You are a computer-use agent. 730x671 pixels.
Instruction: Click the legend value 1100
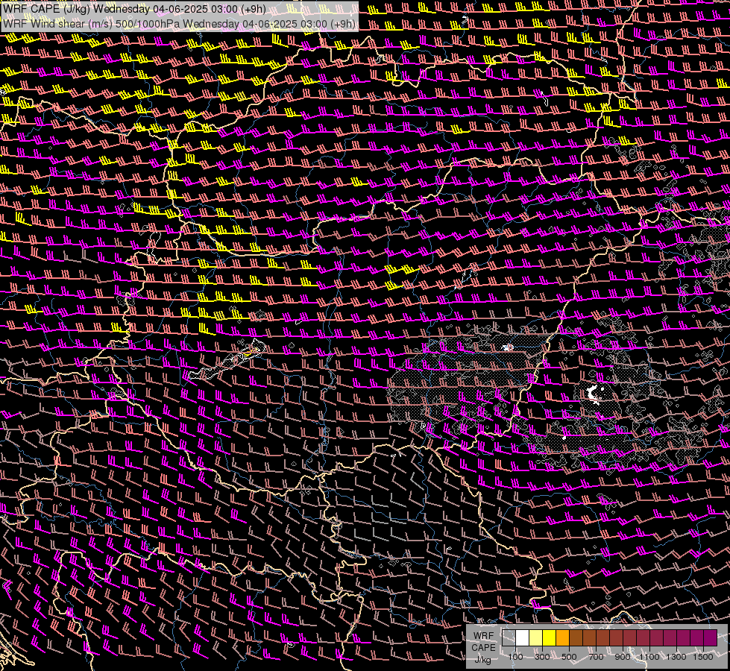click(x=649, y=657)
